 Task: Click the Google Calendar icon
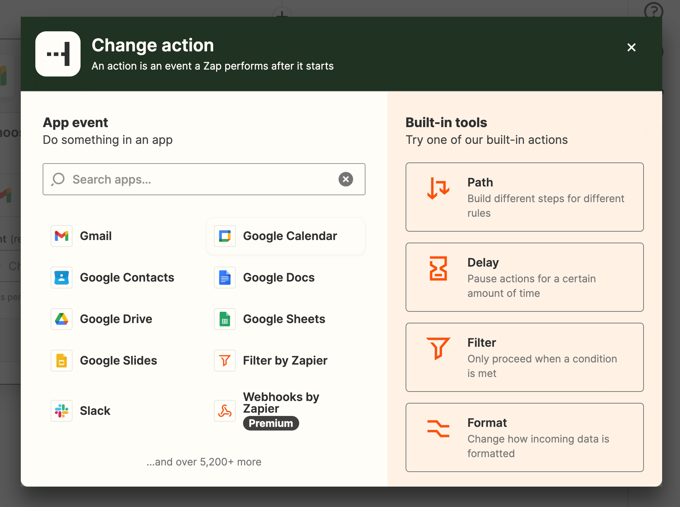(225, 236)
